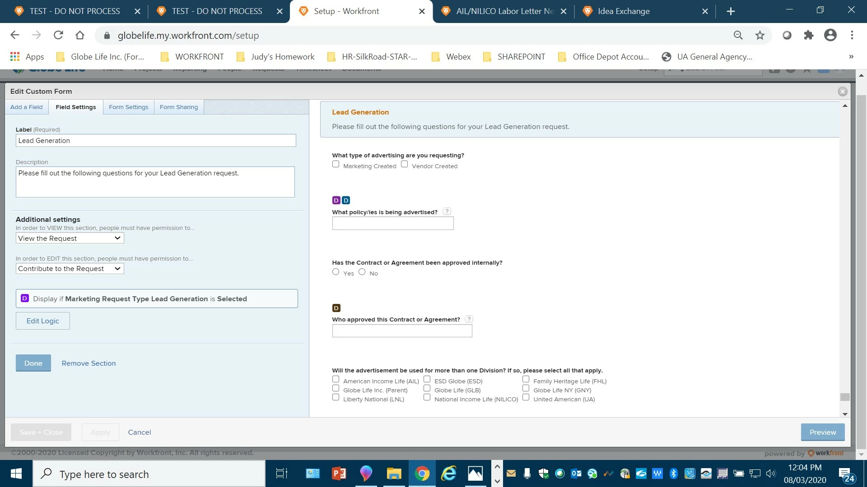This screenshot has width=867, height=487.
Task: Close the Edit Custom Form dialog
Action: click(x=842, y=92)
